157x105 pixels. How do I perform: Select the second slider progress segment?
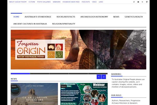pos(40,74)
